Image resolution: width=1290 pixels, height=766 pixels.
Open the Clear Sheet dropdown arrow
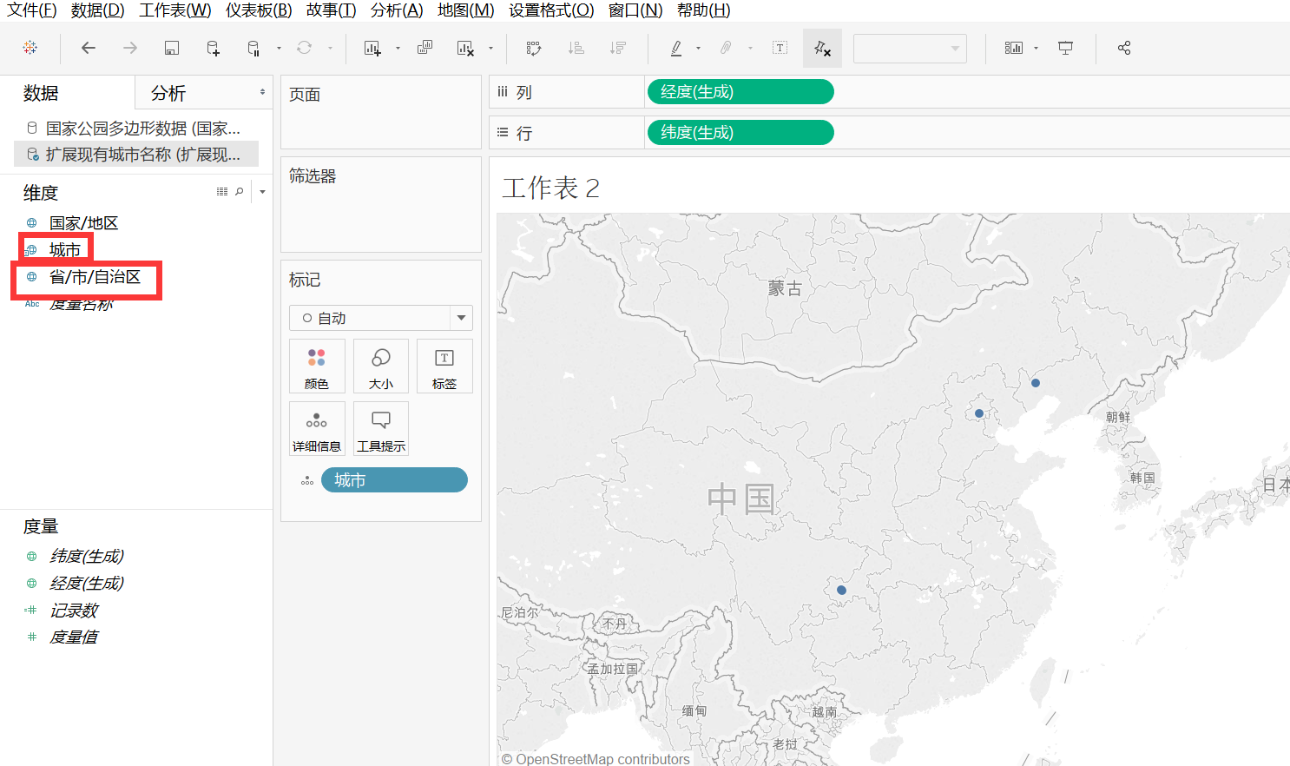click(x=490, y=48)
